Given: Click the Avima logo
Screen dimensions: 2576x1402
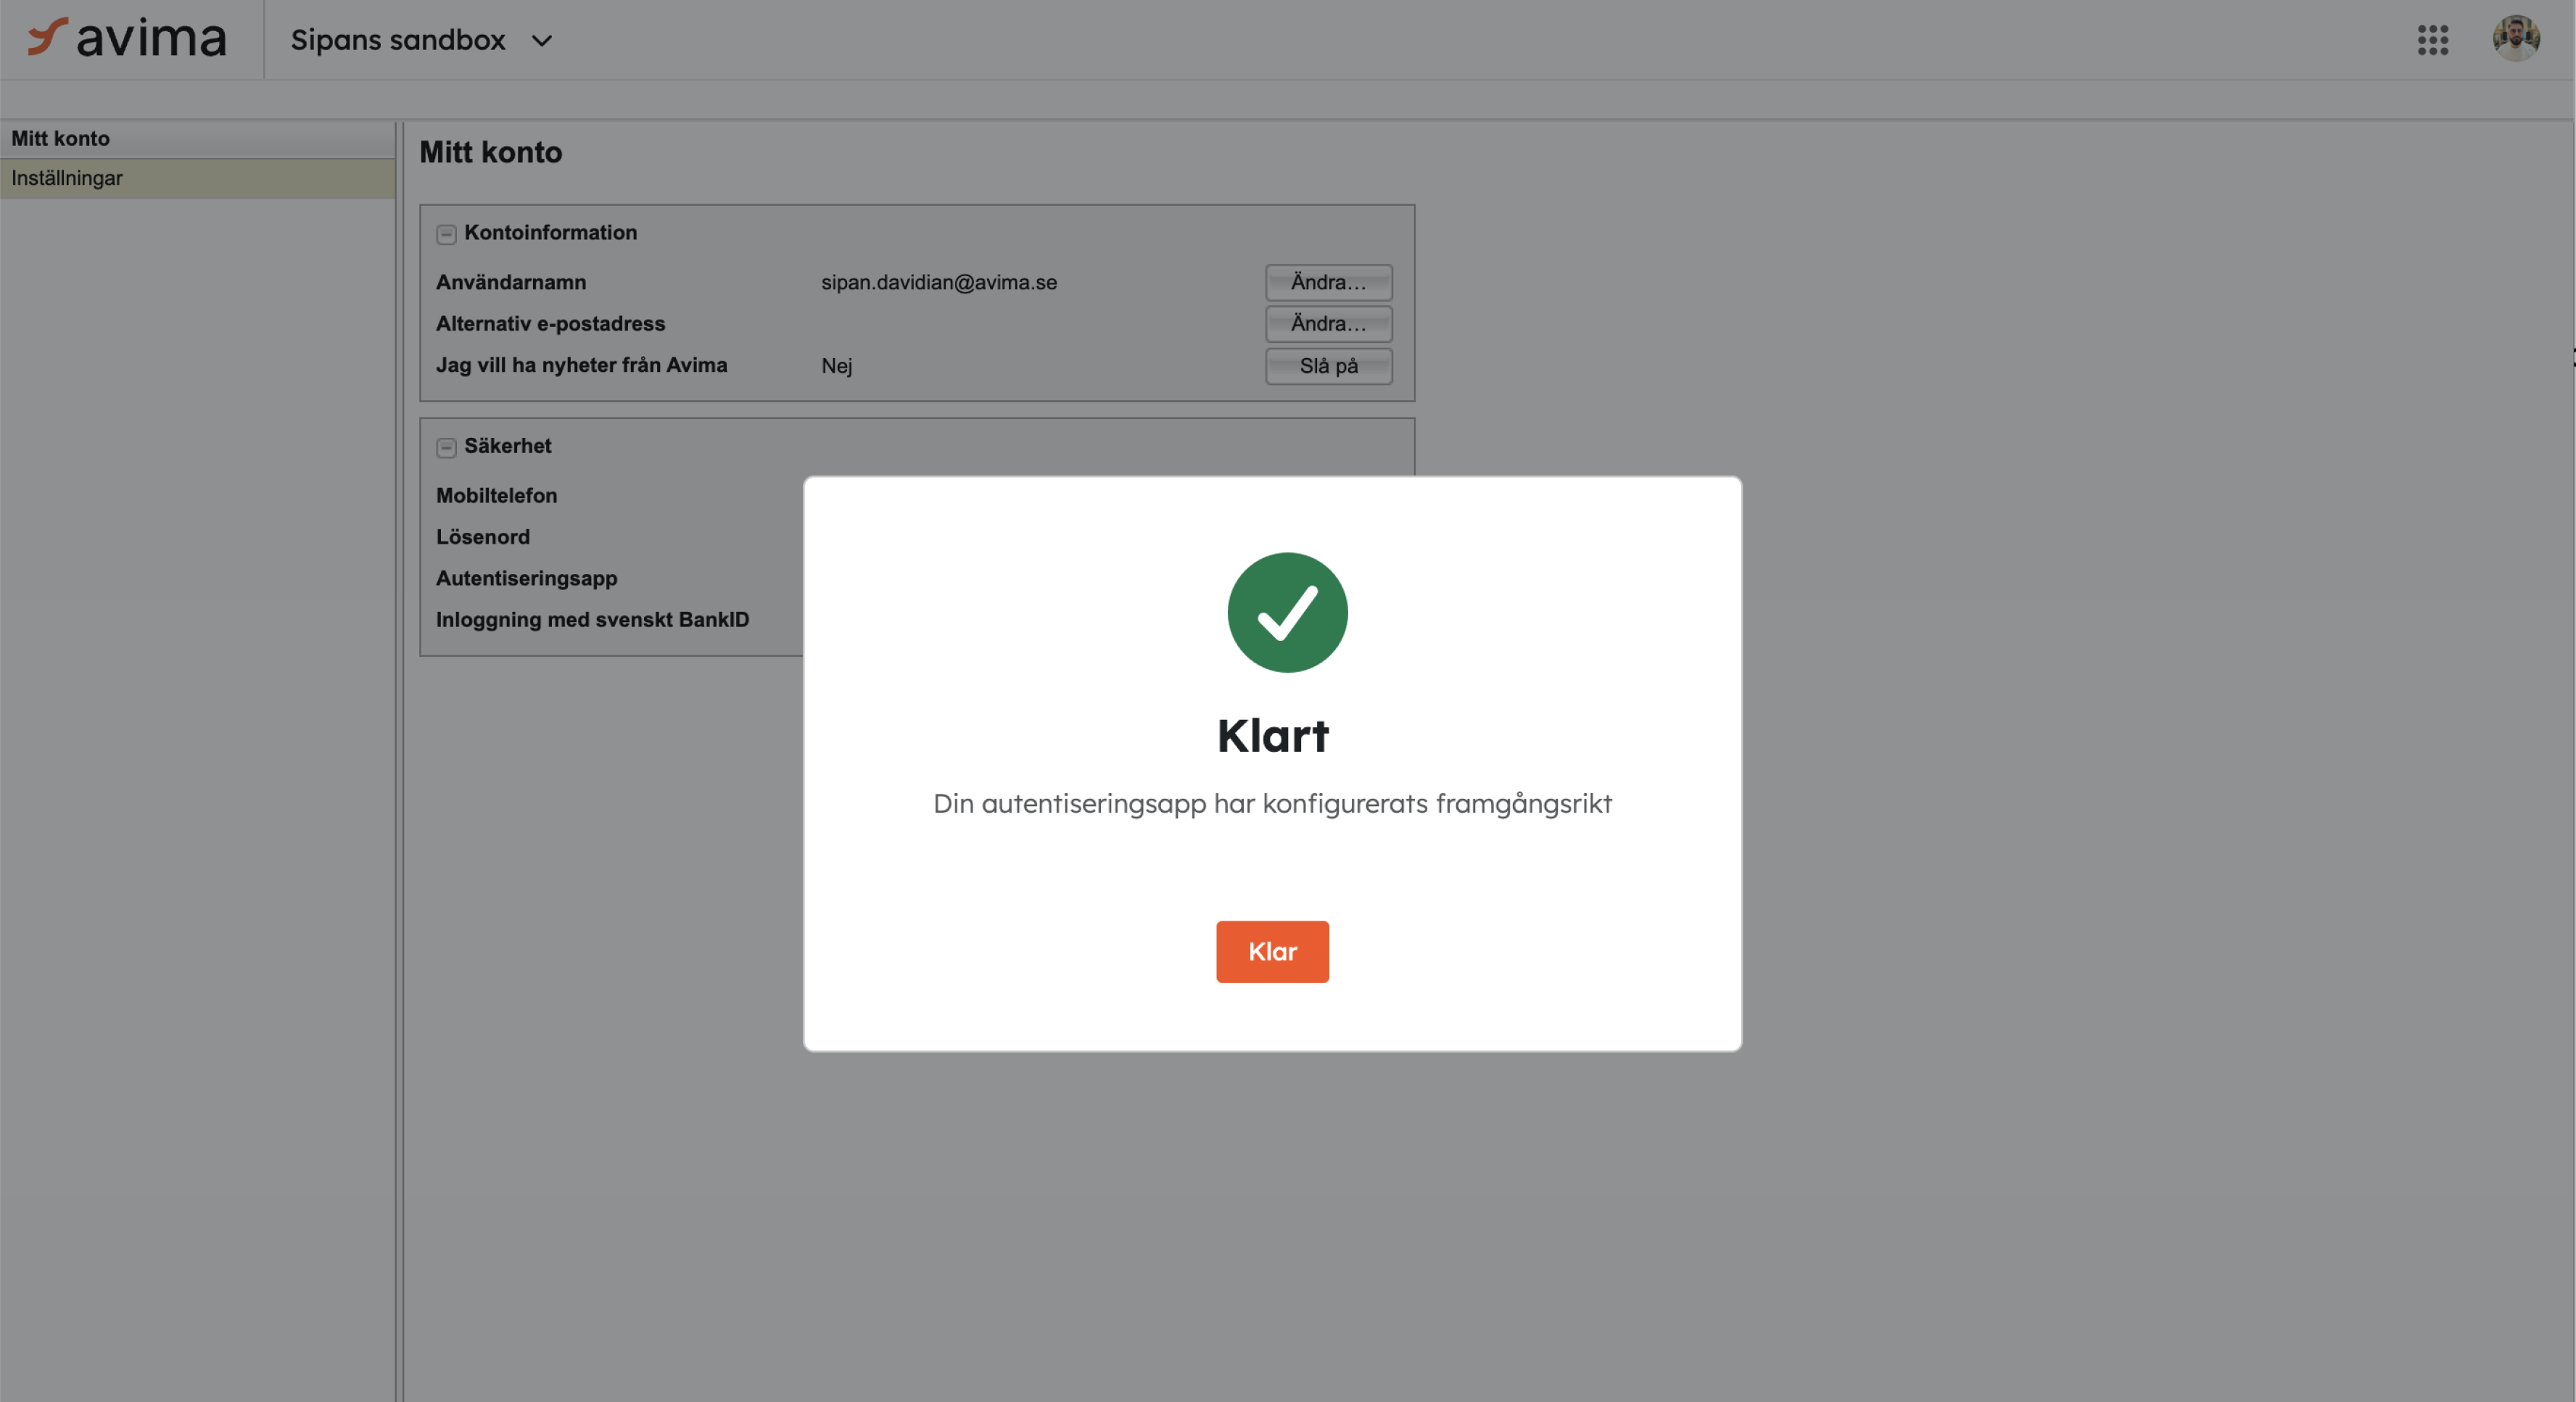Looking at the screenshot, I should 127,38.
